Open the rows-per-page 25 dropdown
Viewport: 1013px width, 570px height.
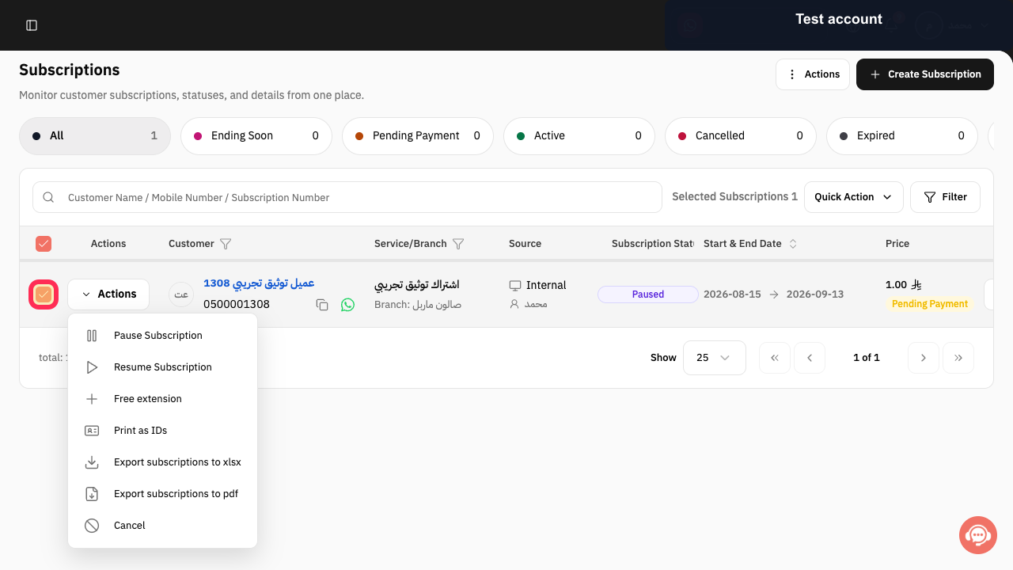pos(714,358)
